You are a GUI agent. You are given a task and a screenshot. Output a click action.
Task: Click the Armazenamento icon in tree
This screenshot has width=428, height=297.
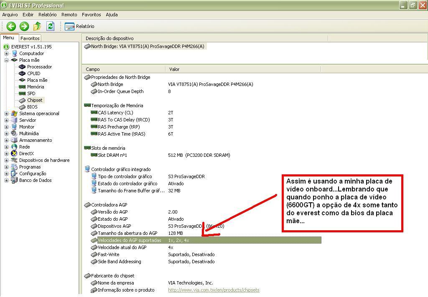tap(14, 140)
